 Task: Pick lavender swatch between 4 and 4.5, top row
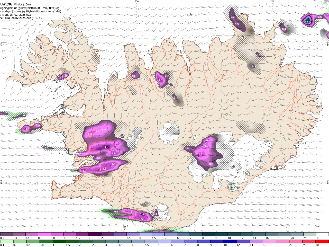click(145, 234)
